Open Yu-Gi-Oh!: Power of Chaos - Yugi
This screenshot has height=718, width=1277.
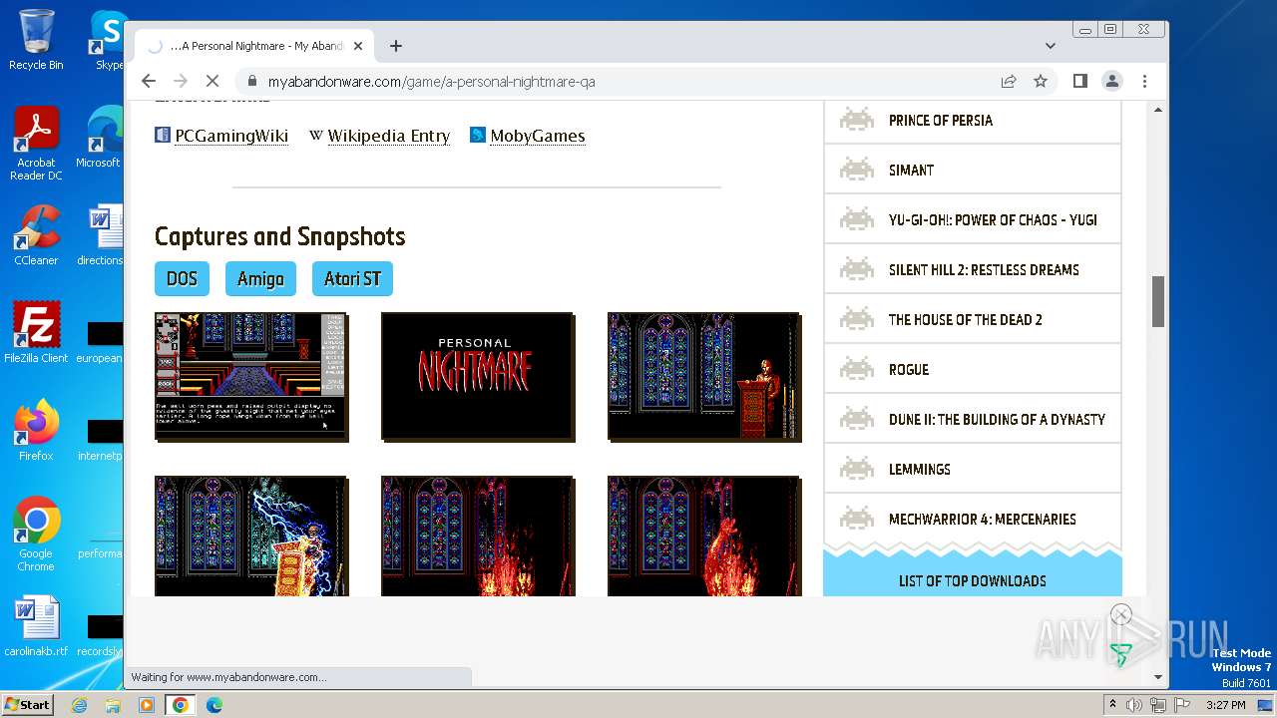(x=993, y=220)
